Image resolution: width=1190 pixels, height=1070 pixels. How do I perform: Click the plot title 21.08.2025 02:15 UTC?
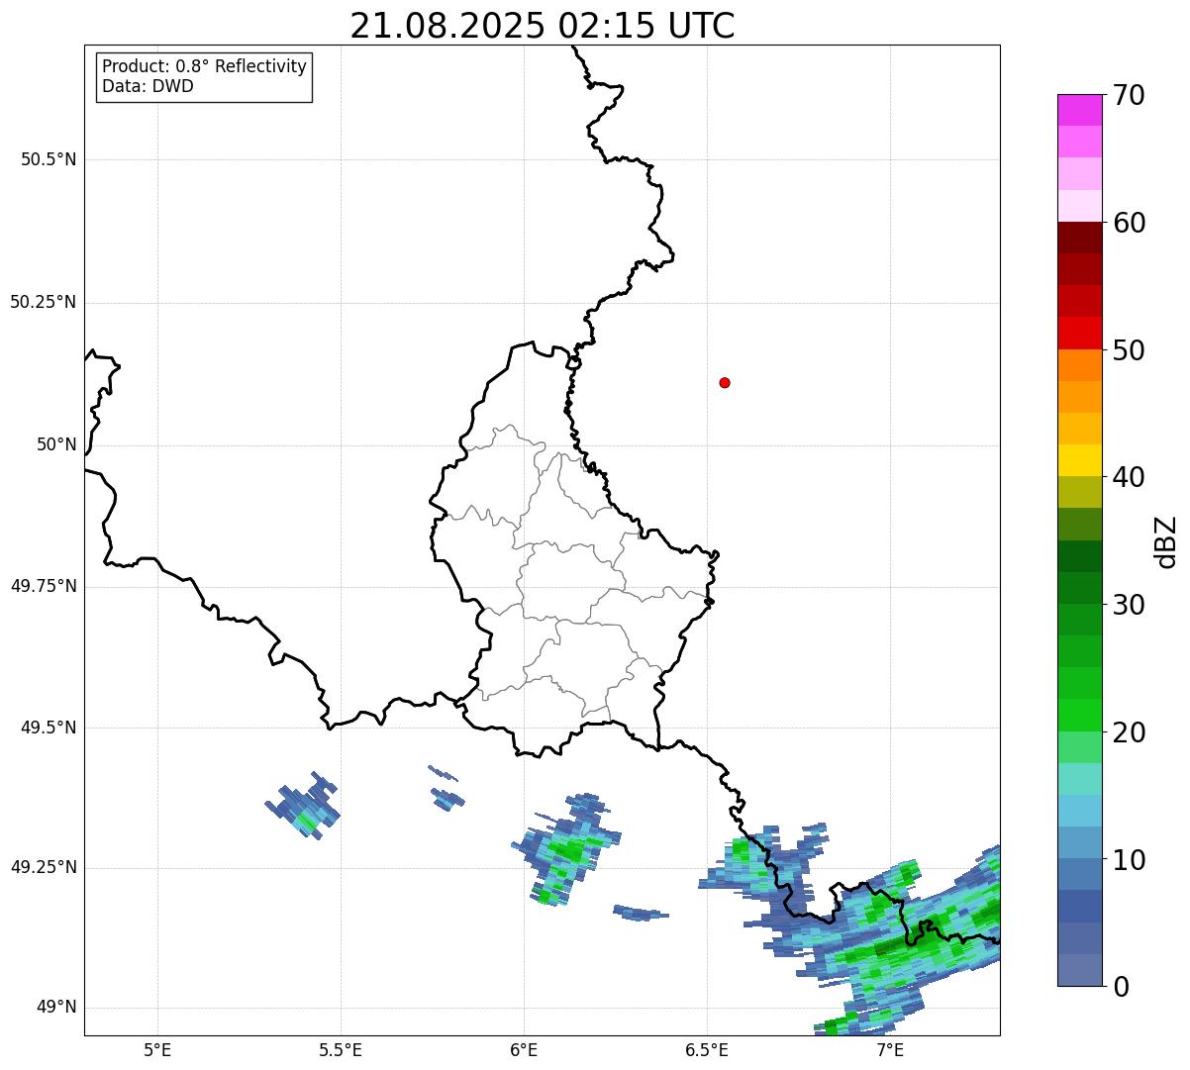point(543,26)
